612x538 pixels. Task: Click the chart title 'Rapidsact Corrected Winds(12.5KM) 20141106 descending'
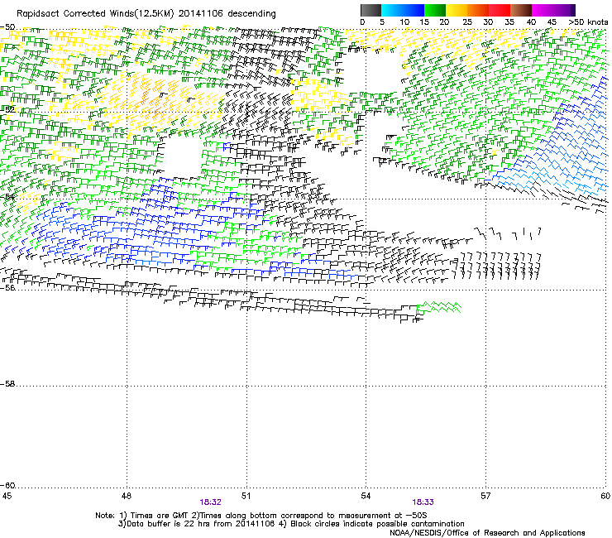[146, 14]
